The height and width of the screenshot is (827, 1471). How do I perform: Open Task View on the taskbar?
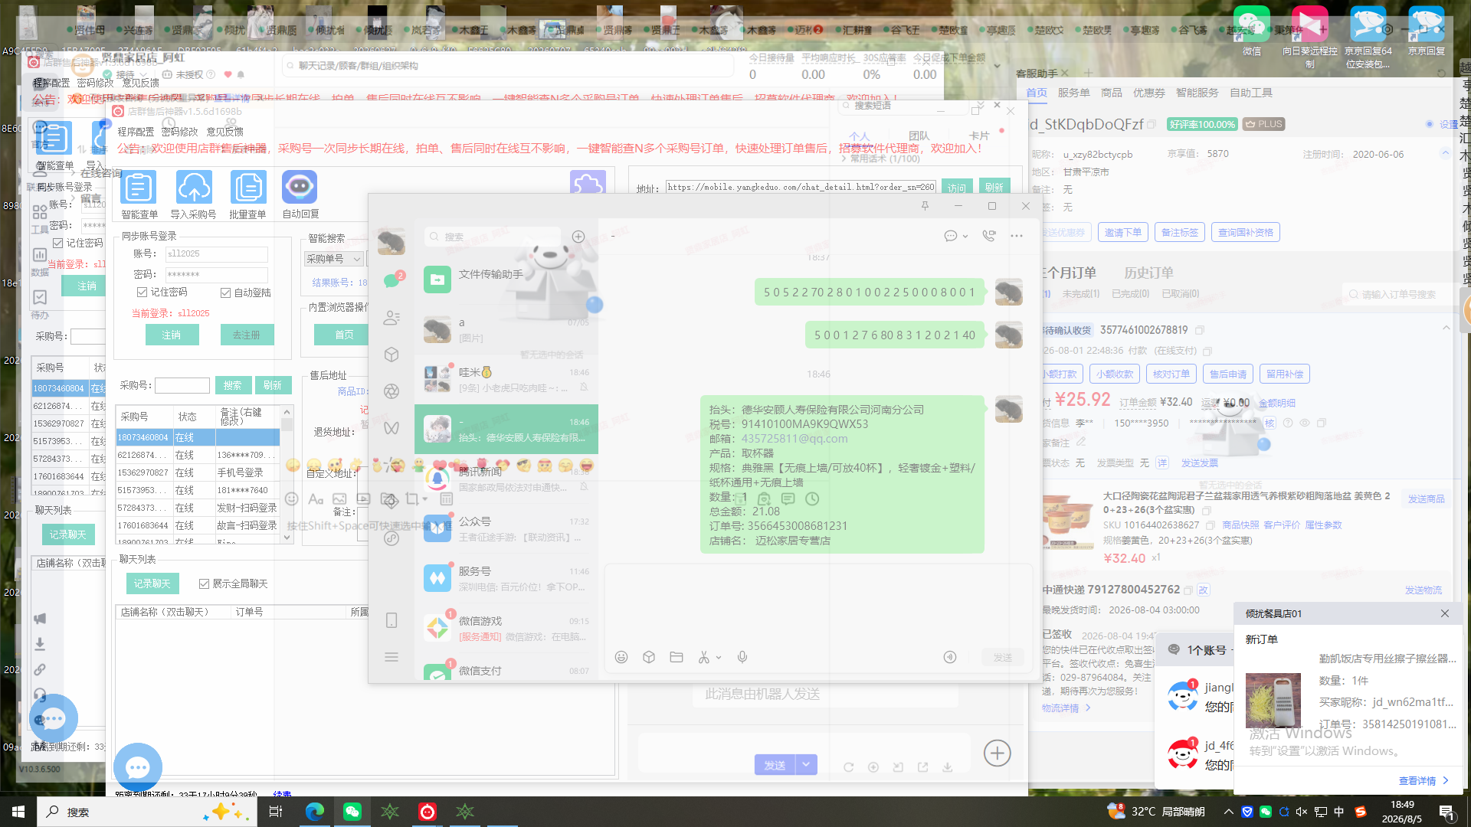pyautogui.click(x=276, y=812)
